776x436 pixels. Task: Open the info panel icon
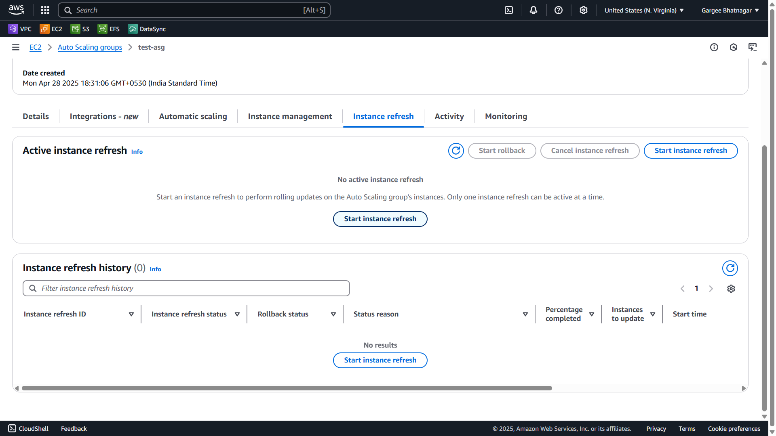tap(714, 47)
